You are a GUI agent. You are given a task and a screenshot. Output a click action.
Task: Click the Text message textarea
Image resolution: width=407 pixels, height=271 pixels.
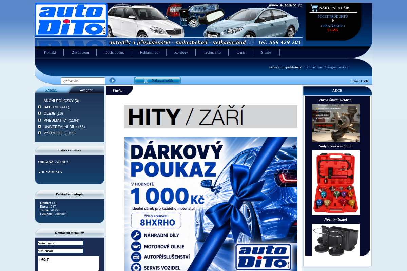click(x=69, y=264)
